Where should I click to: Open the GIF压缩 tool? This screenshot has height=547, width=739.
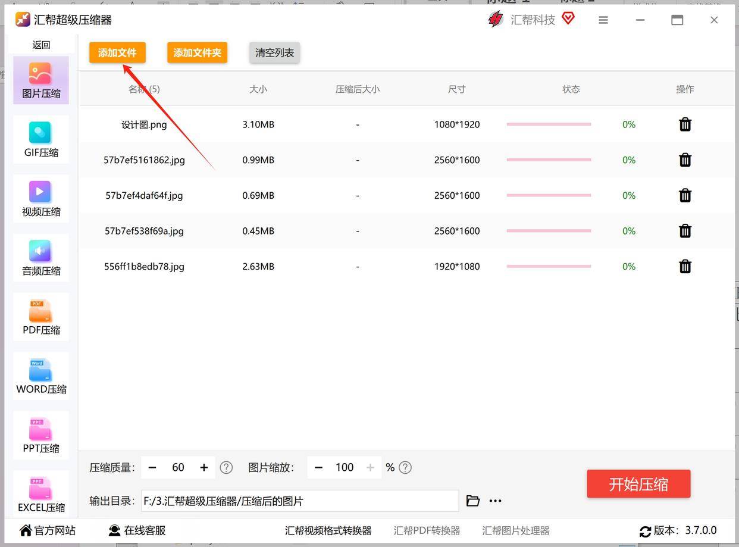(41, 139)
